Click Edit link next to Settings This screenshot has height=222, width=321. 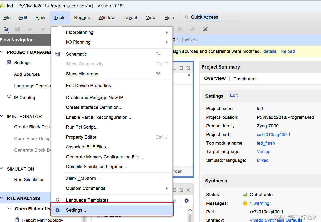click(234, 95)
